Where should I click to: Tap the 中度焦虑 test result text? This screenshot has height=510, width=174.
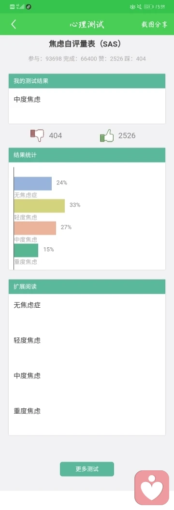click(x=27, y=100)
